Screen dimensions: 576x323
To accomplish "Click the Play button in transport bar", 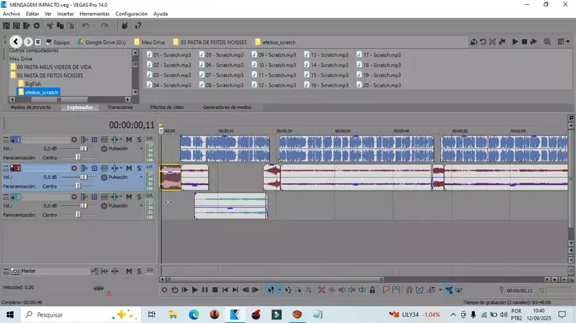I will [194, 290].
